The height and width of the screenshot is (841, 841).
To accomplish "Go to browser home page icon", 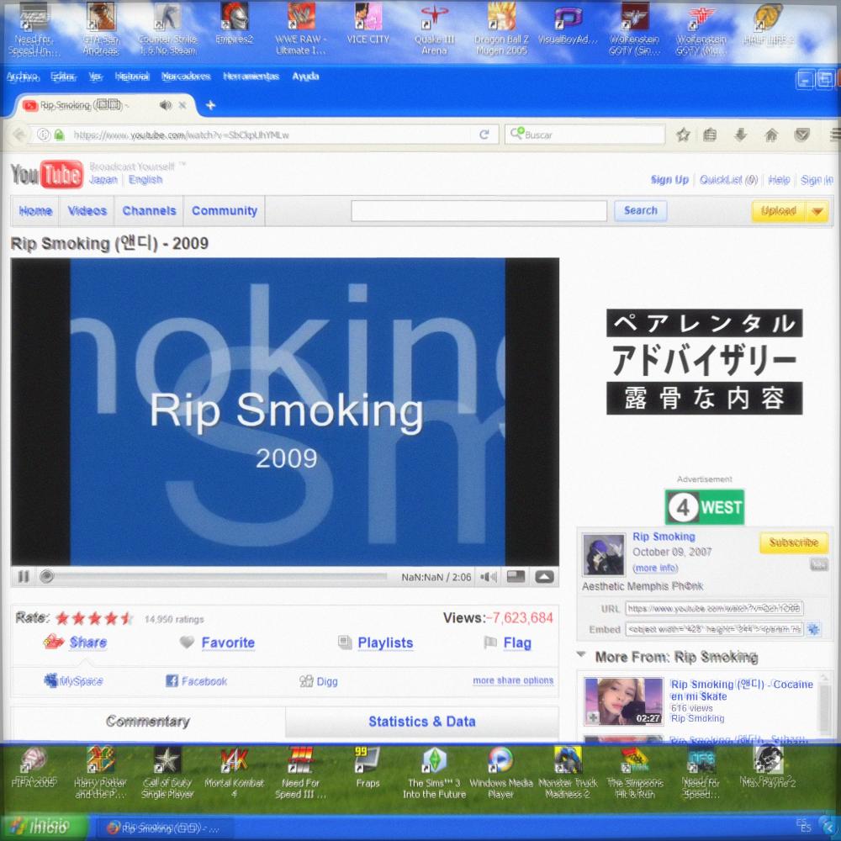I will (x=771, y=135).
